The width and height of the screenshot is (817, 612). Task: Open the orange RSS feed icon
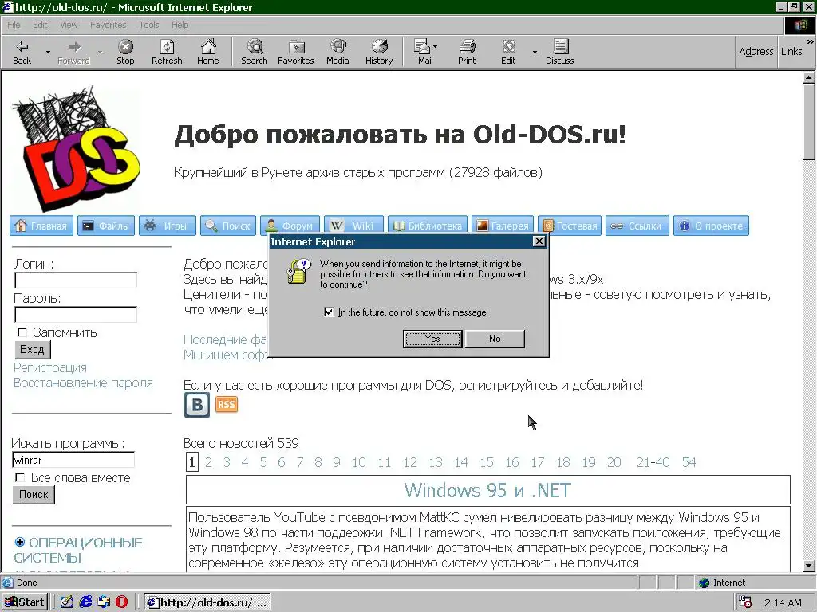click(226, 404)
